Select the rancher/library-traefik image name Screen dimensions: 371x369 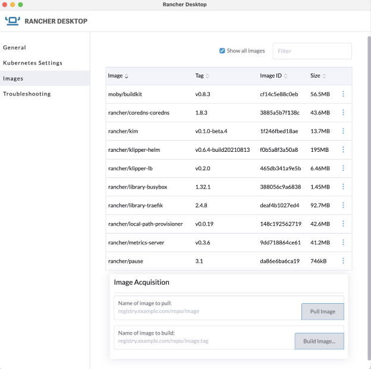coord(136,205)
